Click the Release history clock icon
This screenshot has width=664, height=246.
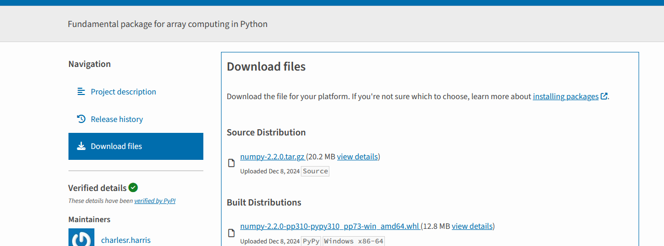[x=81, y=119]
